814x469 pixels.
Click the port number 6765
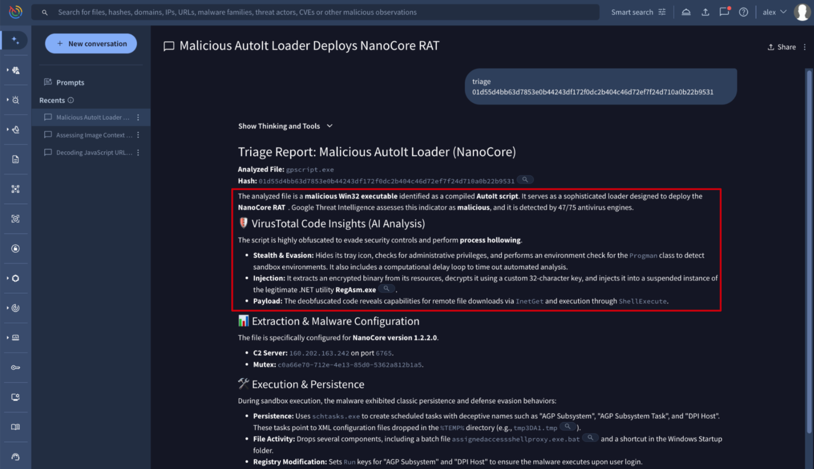click(x=384, y=353)
